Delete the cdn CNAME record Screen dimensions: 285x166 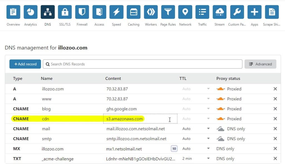pos(275,119)
